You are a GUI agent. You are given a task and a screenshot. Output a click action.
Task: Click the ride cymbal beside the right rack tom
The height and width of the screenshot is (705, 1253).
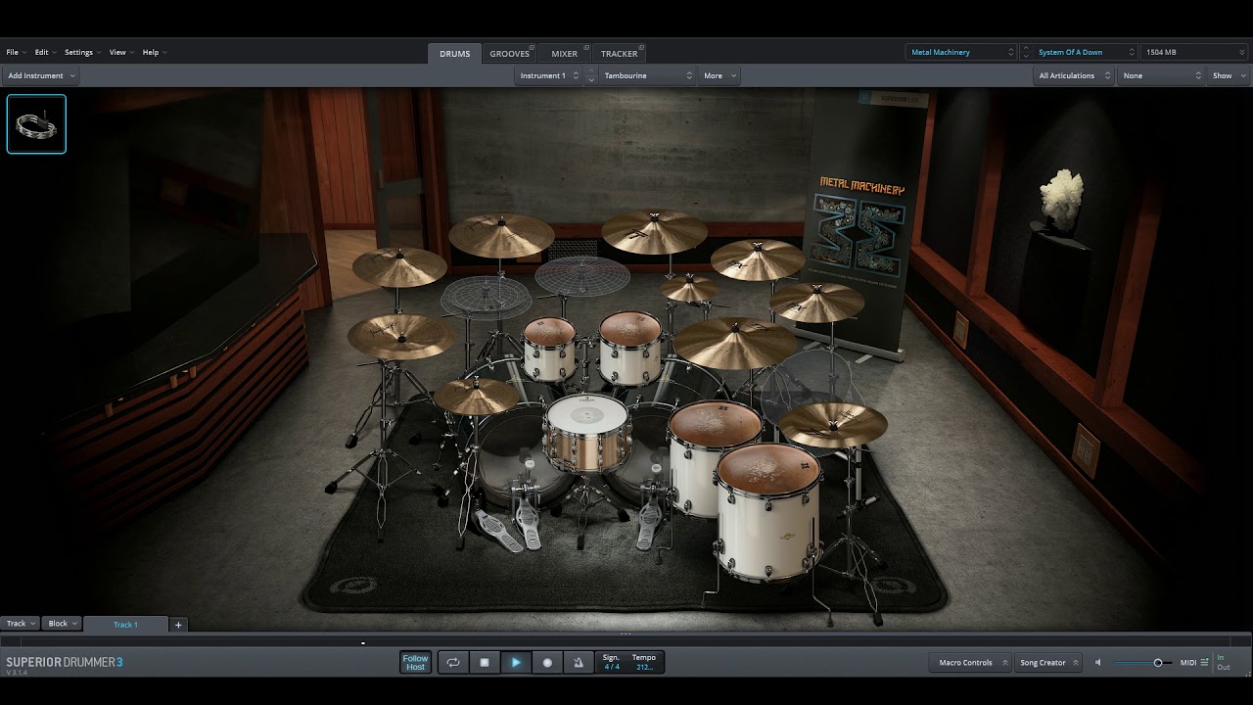tap(735, 343)
